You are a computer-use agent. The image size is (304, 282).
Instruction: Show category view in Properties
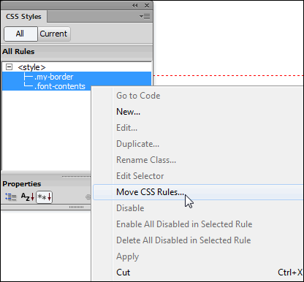11,197
